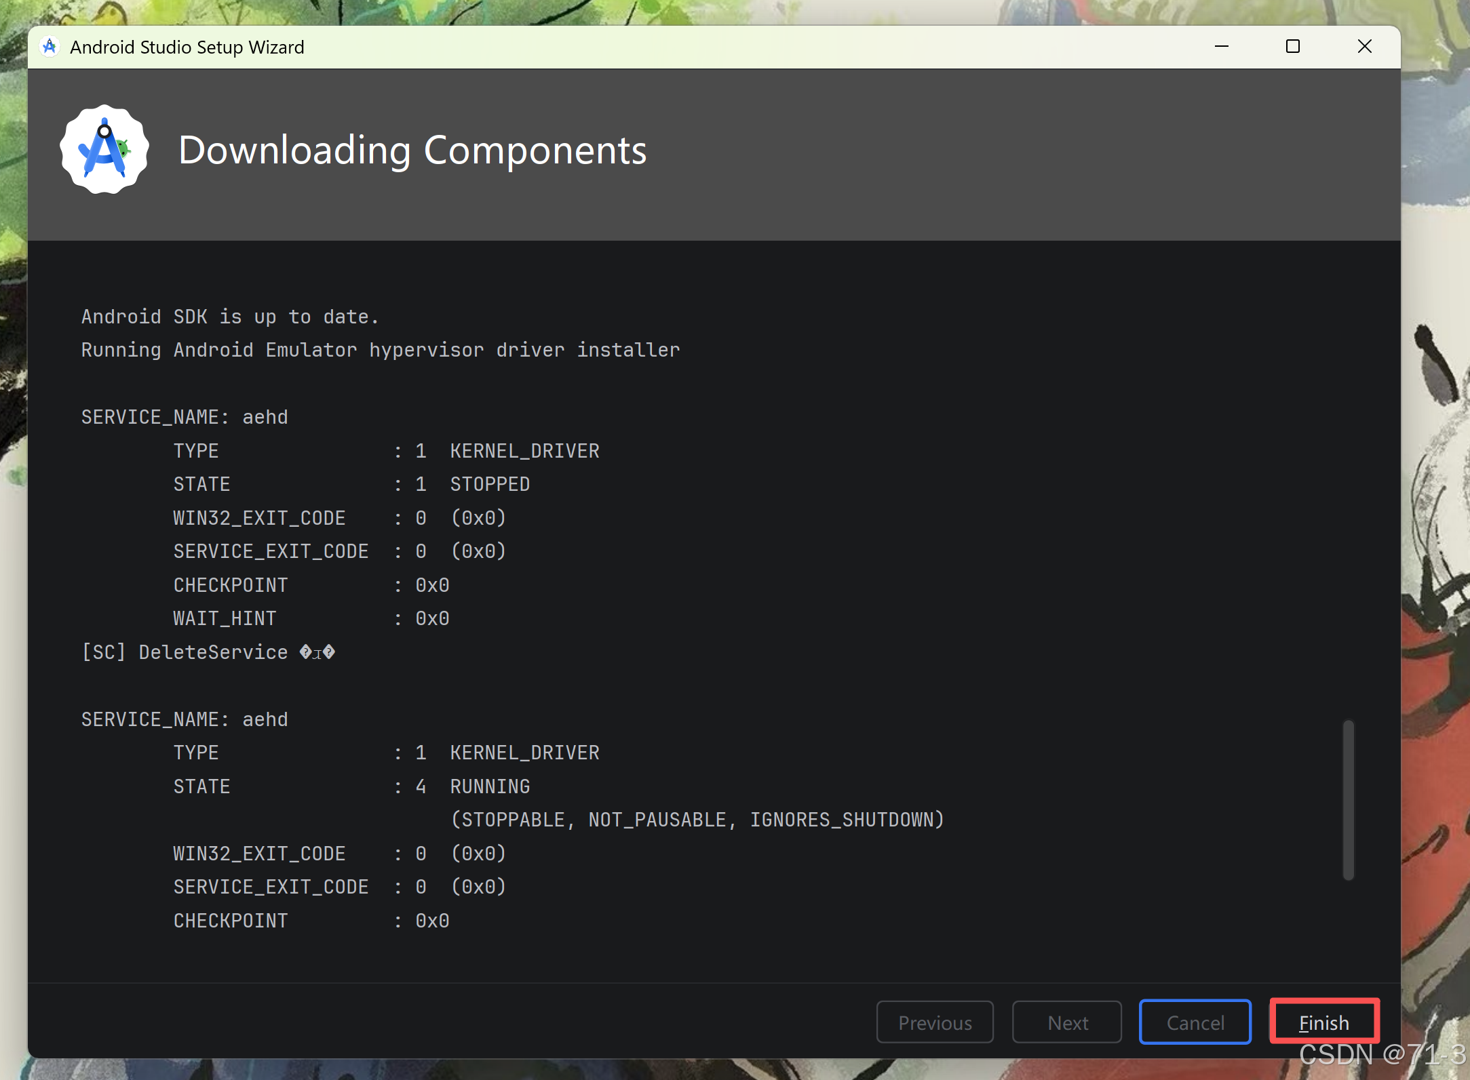Maximize the Setup Wizard window
Screen dimensions: 1470x1080
(x=1292, y=47)
